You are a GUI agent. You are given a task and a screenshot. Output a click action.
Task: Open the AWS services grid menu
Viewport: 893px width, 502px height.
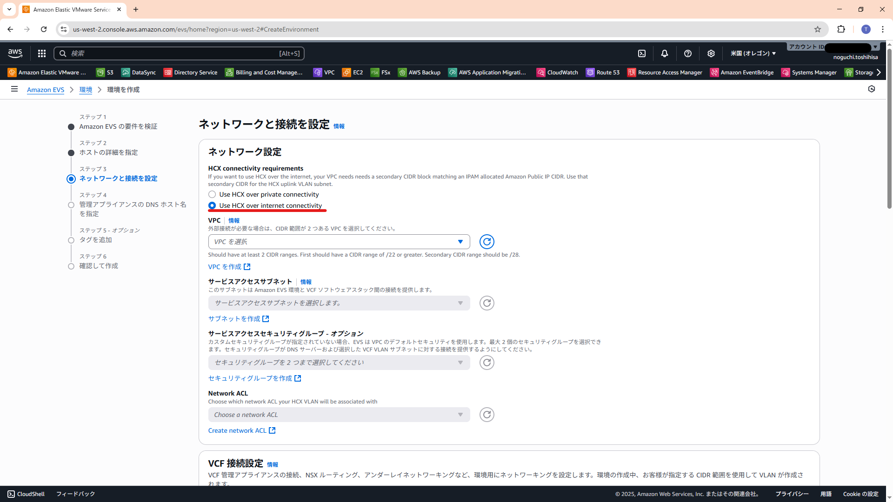pyautogui.click(x=42, y=53)
